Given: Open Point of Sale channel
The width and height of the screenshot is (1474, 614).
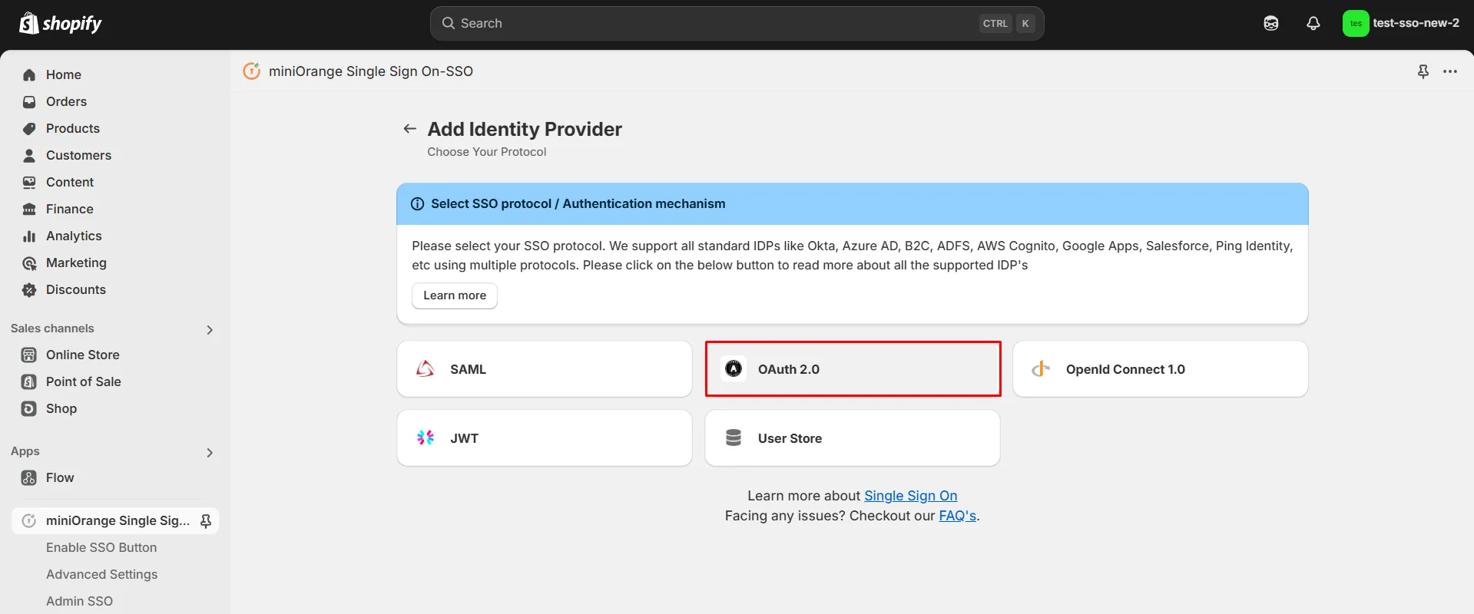Looking at the screenshot, I should click(x=84, y=382).
